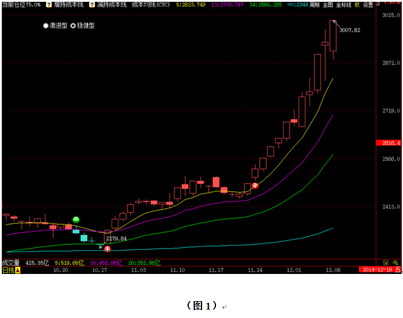Open the 坐标线 coordinate line menu
The image size is (403, 318).
pos(343,4)
